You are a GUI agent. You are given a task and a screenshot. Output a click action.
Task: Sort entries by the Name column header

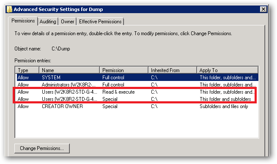point(69,70)
